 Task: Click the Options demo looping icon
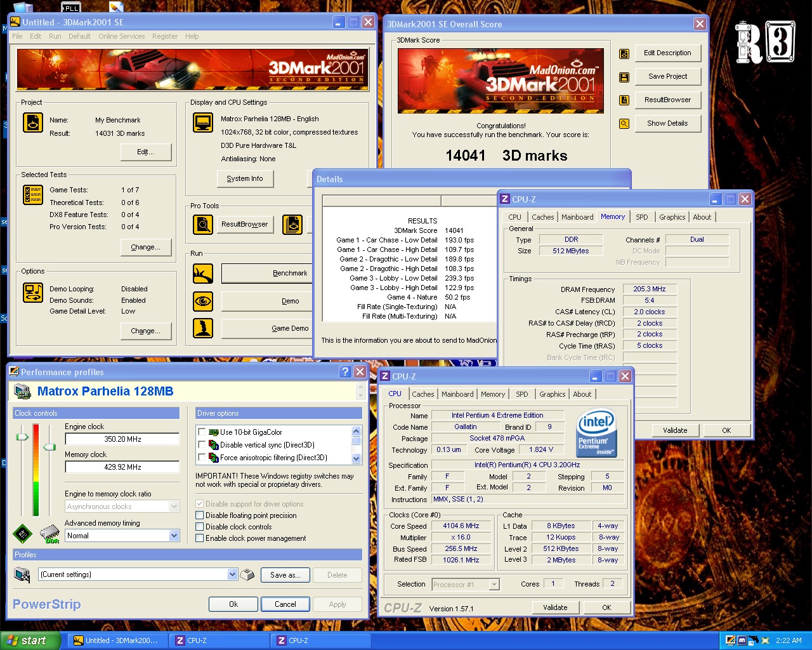(x=33, y=293)
